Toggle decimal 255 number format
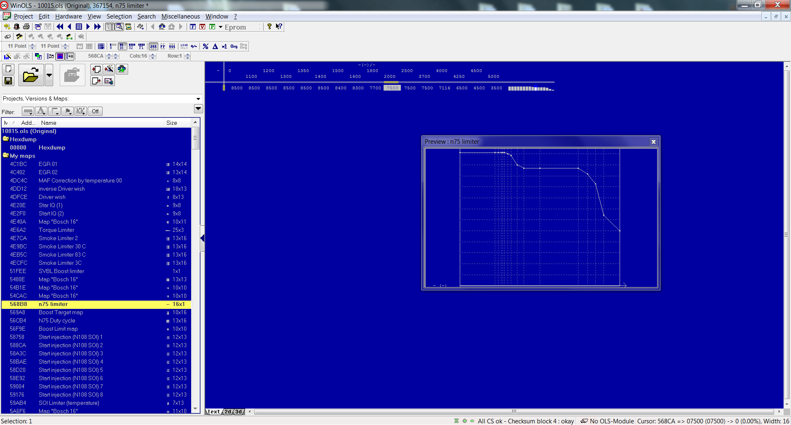Screen dimensions: 791x425 (153, 47)
